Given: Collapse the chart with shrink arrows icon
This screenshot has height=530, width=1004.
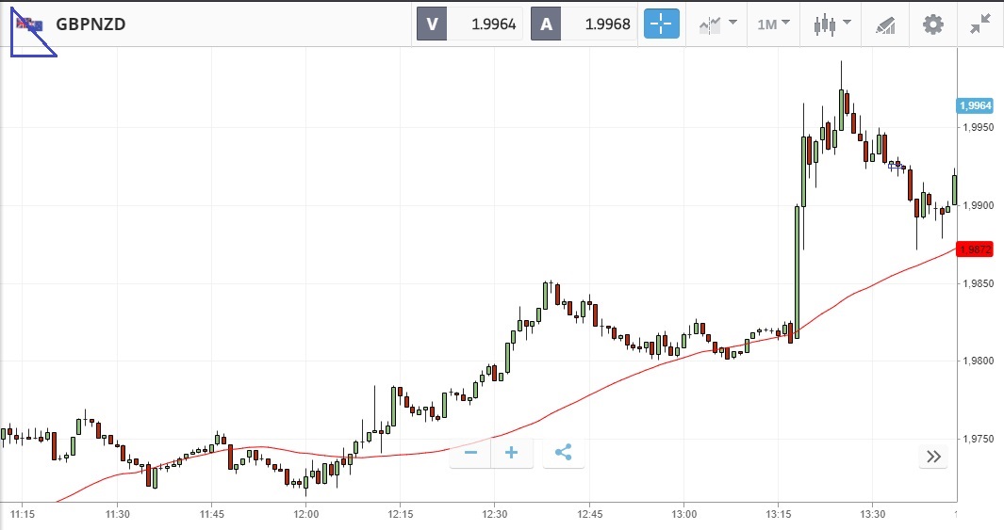Looking at the screenshot, I should [x=980, y=24].
